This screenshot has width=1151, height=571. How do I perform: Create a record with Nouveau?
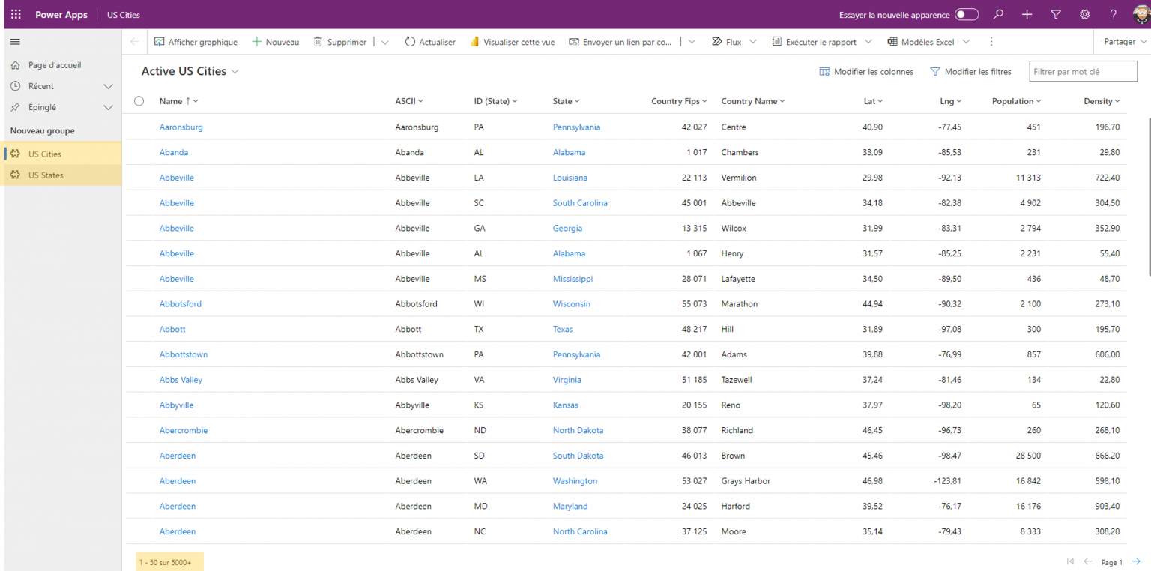point(275,42)
